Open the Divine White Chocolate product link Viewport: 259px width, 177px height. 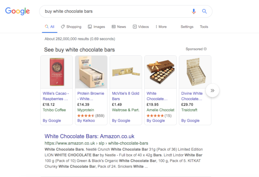(x=192, y=96)
